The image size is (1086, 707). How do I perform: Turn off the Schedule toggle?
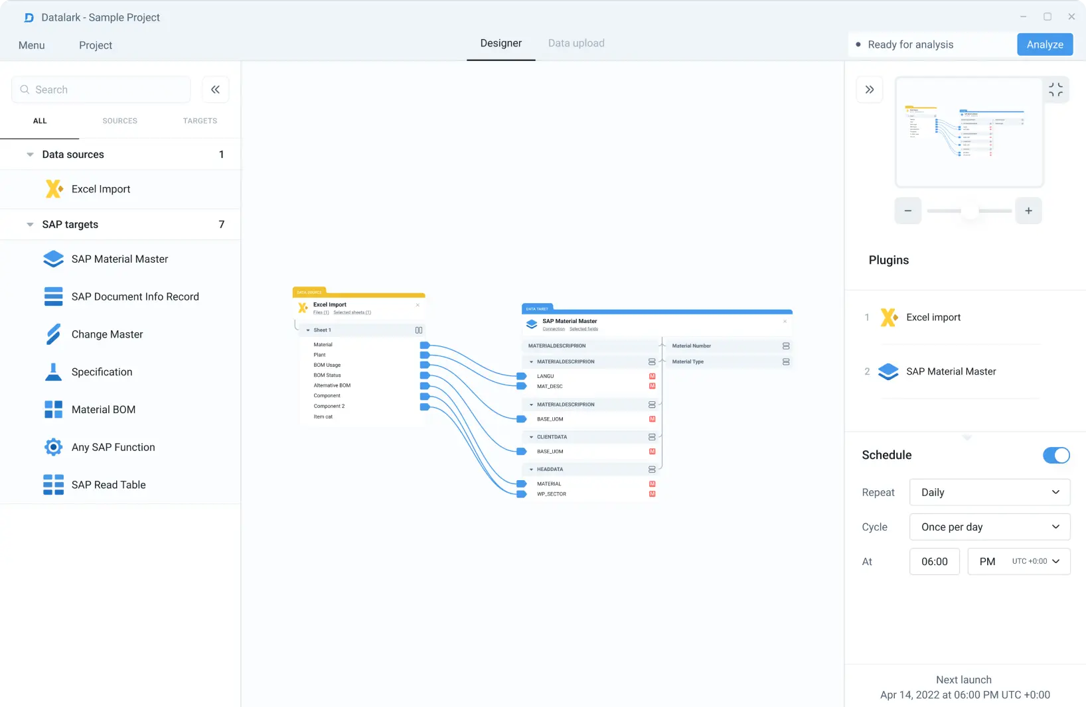tap(1056, 455)
